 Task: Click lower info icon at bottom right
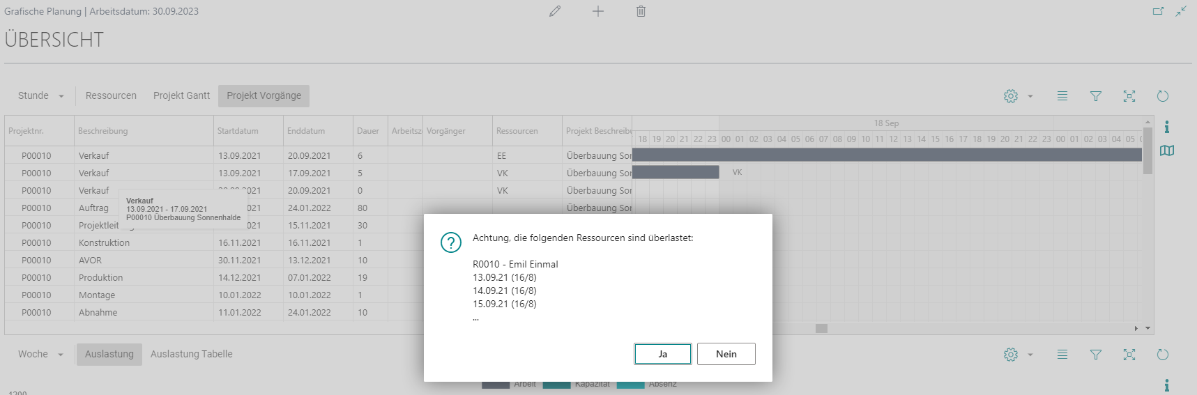pos(1167,385)
